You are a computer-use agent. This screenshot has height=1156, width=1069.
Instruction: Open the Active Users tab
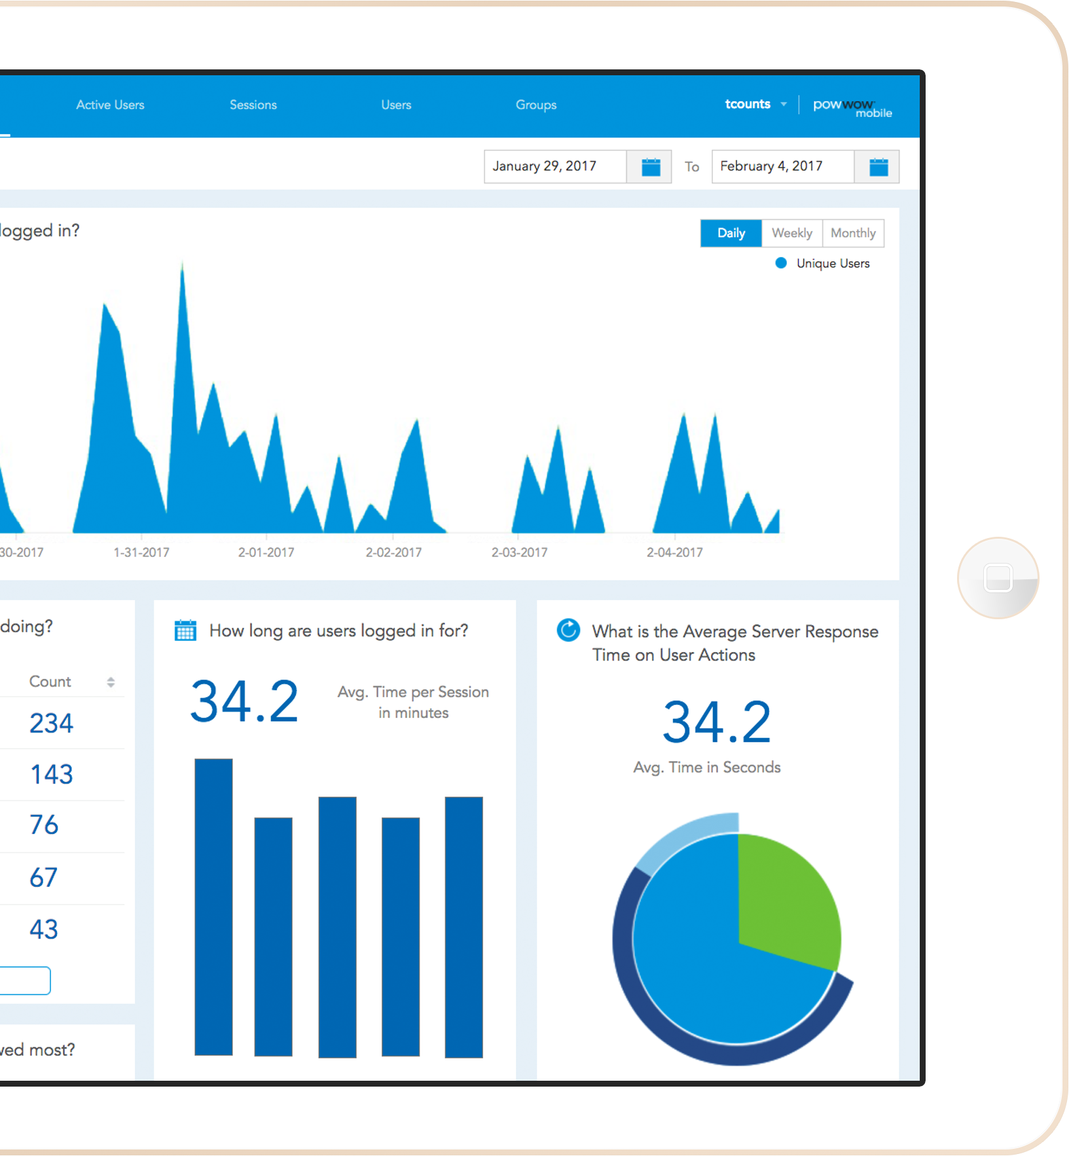110,105
